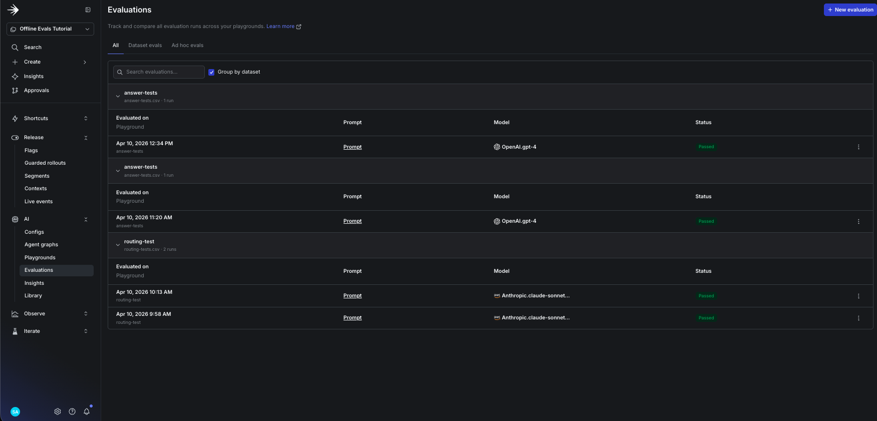Screen dimensions: 877x421
Task: Open Prompt link for 9:58 AM run
Action: pyautogui.click(x=353, y=318)
